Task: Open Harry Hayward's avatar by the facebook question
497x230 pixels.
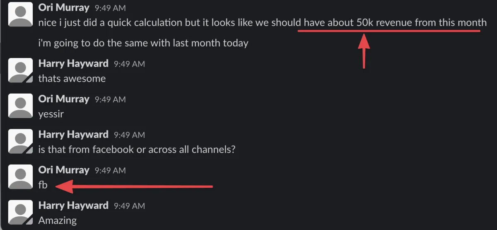Action: [21, 141]
